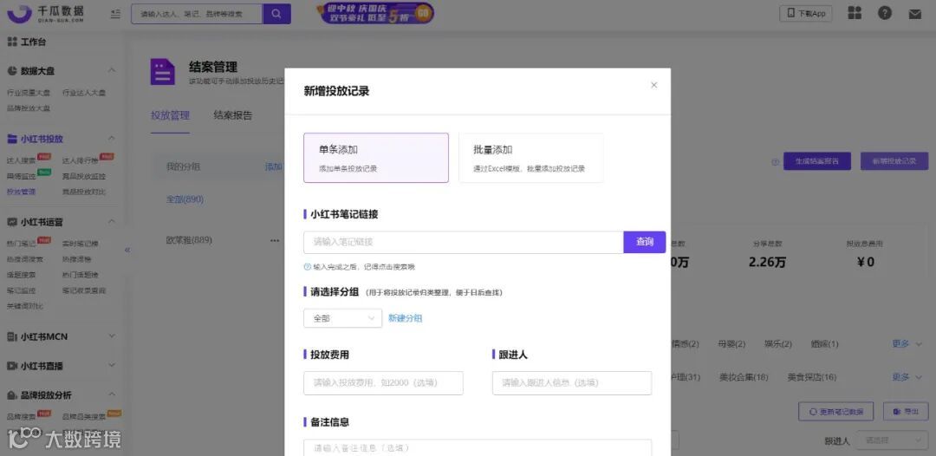Focus the 投放费用 input field

383,383
